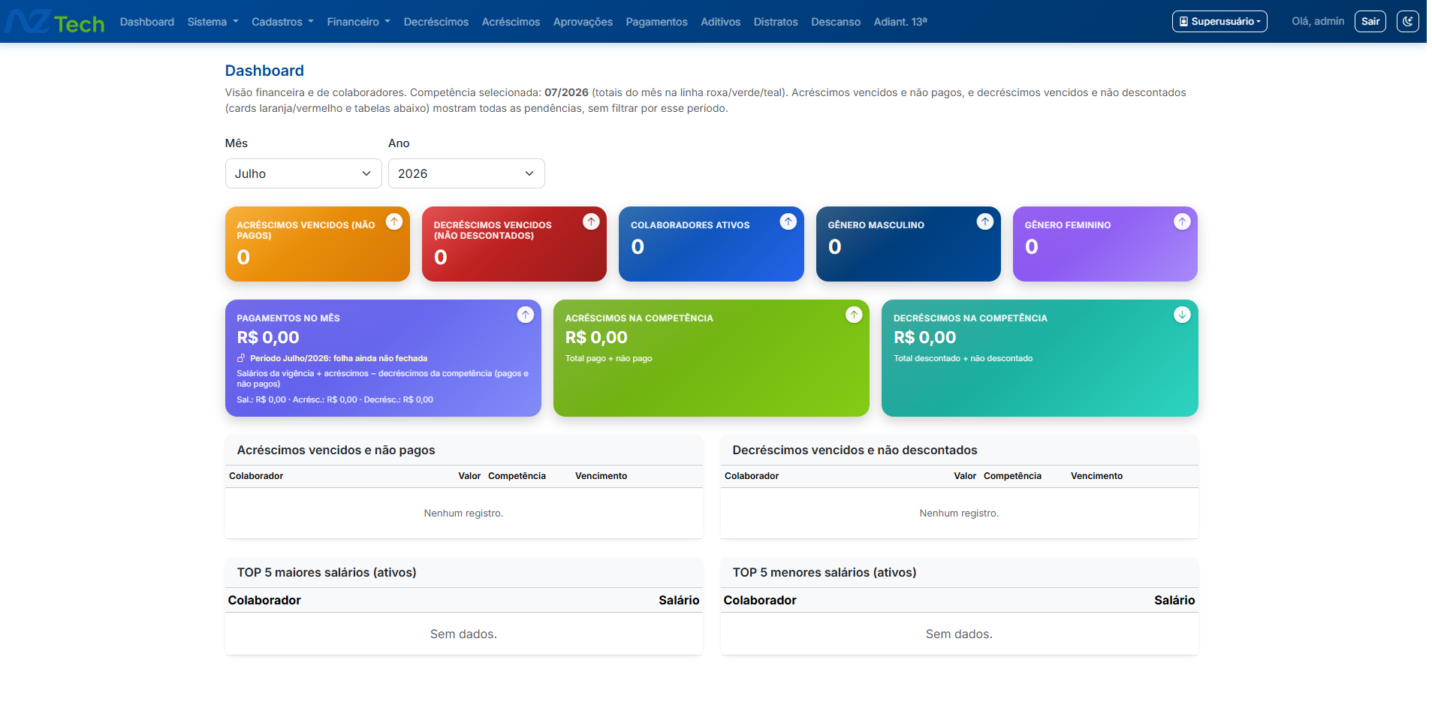This screenshot has width=1432, height=705.
Task: Click the Gênero Masculino card
Action: 909,244
